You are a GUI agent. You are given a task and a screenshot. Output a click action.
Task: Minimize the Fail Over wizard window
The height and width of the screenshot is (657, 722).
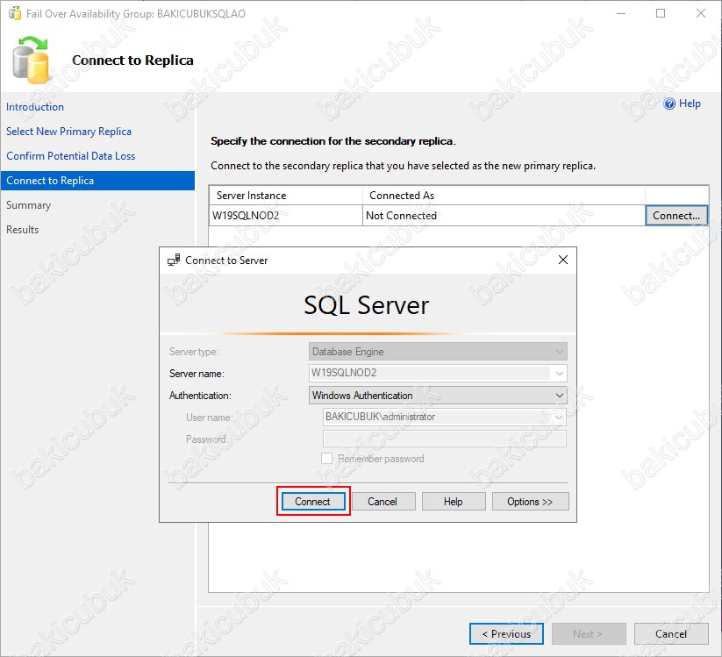(621, 13)
